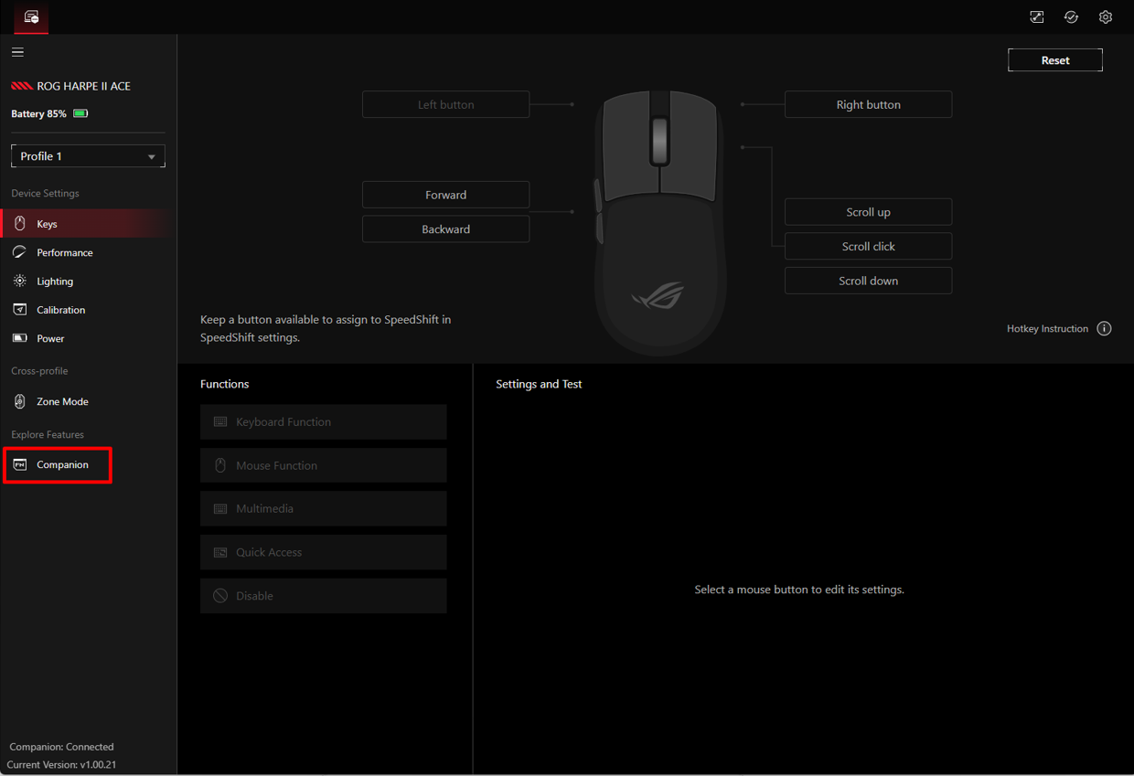Select the Forward button assignment
The width and height of the screenshot is (1134, 776).
pos(445,195)
